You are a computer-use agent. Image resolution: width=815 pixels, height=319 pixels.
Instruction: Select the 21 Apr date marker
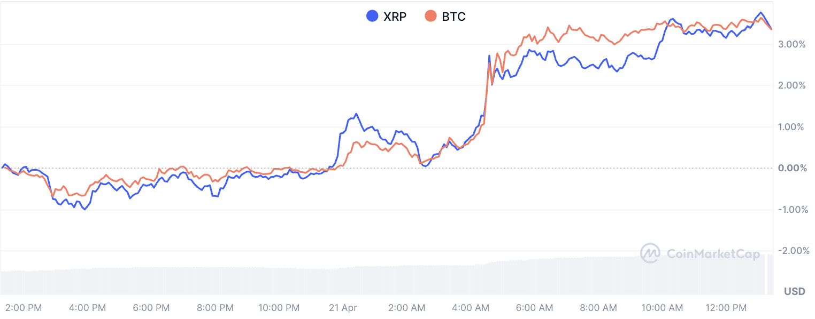343,308
